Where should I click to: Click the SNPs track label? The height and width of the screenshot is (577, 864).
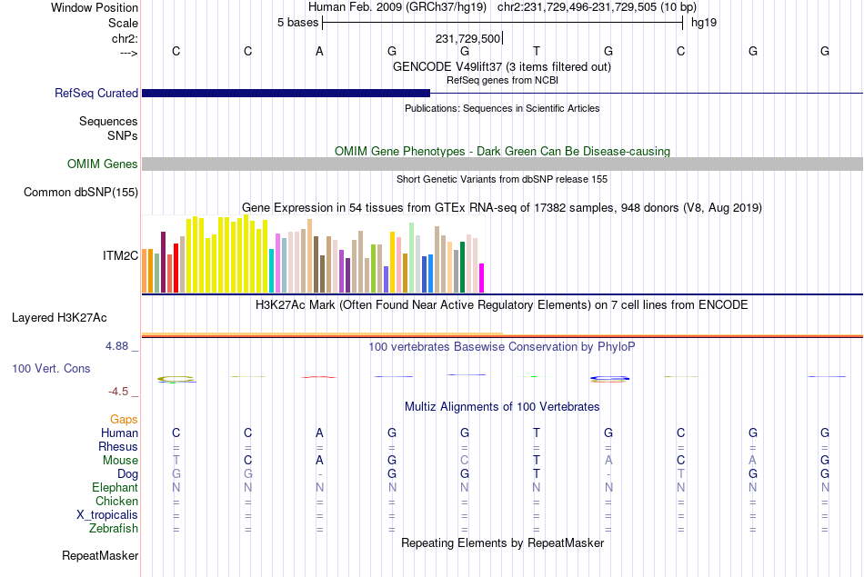pyautogui.click(x=123, y=135)
